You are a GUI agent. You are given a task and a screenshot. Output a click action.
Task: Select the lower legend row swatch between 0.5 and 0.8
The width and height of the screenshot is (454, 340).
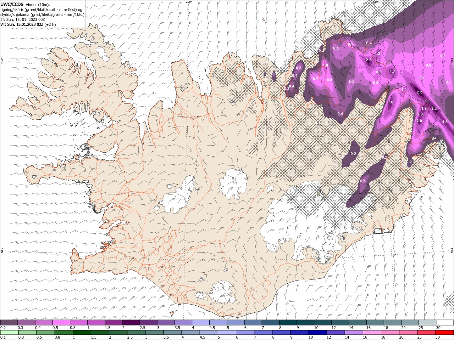pyautogui.click(x=46, y=333)
